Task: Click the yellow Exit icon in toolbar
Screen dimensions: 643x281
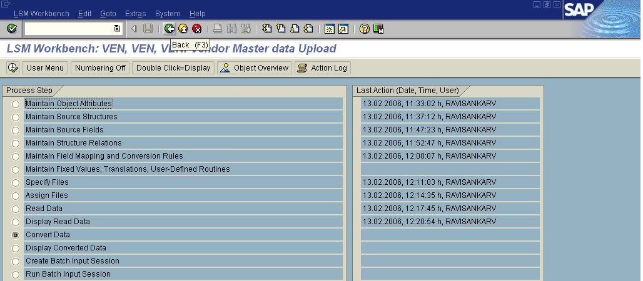Action: point(183,29)
